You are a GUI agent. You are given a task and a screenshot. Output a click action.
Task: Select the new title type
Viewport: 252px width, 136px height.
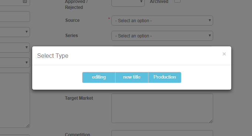[x=132, y=77]
